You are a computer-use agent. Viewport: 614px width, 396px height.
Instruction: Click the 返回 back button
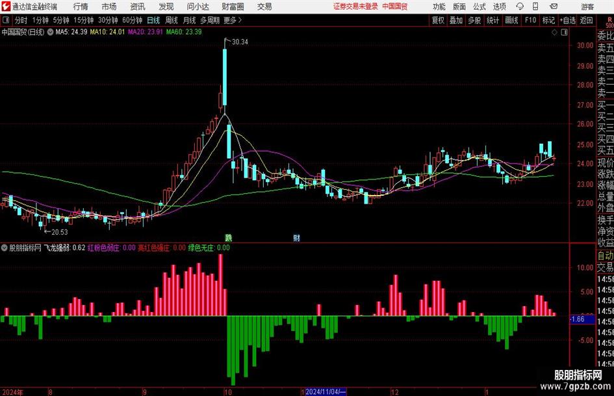(x=586, y=20)
